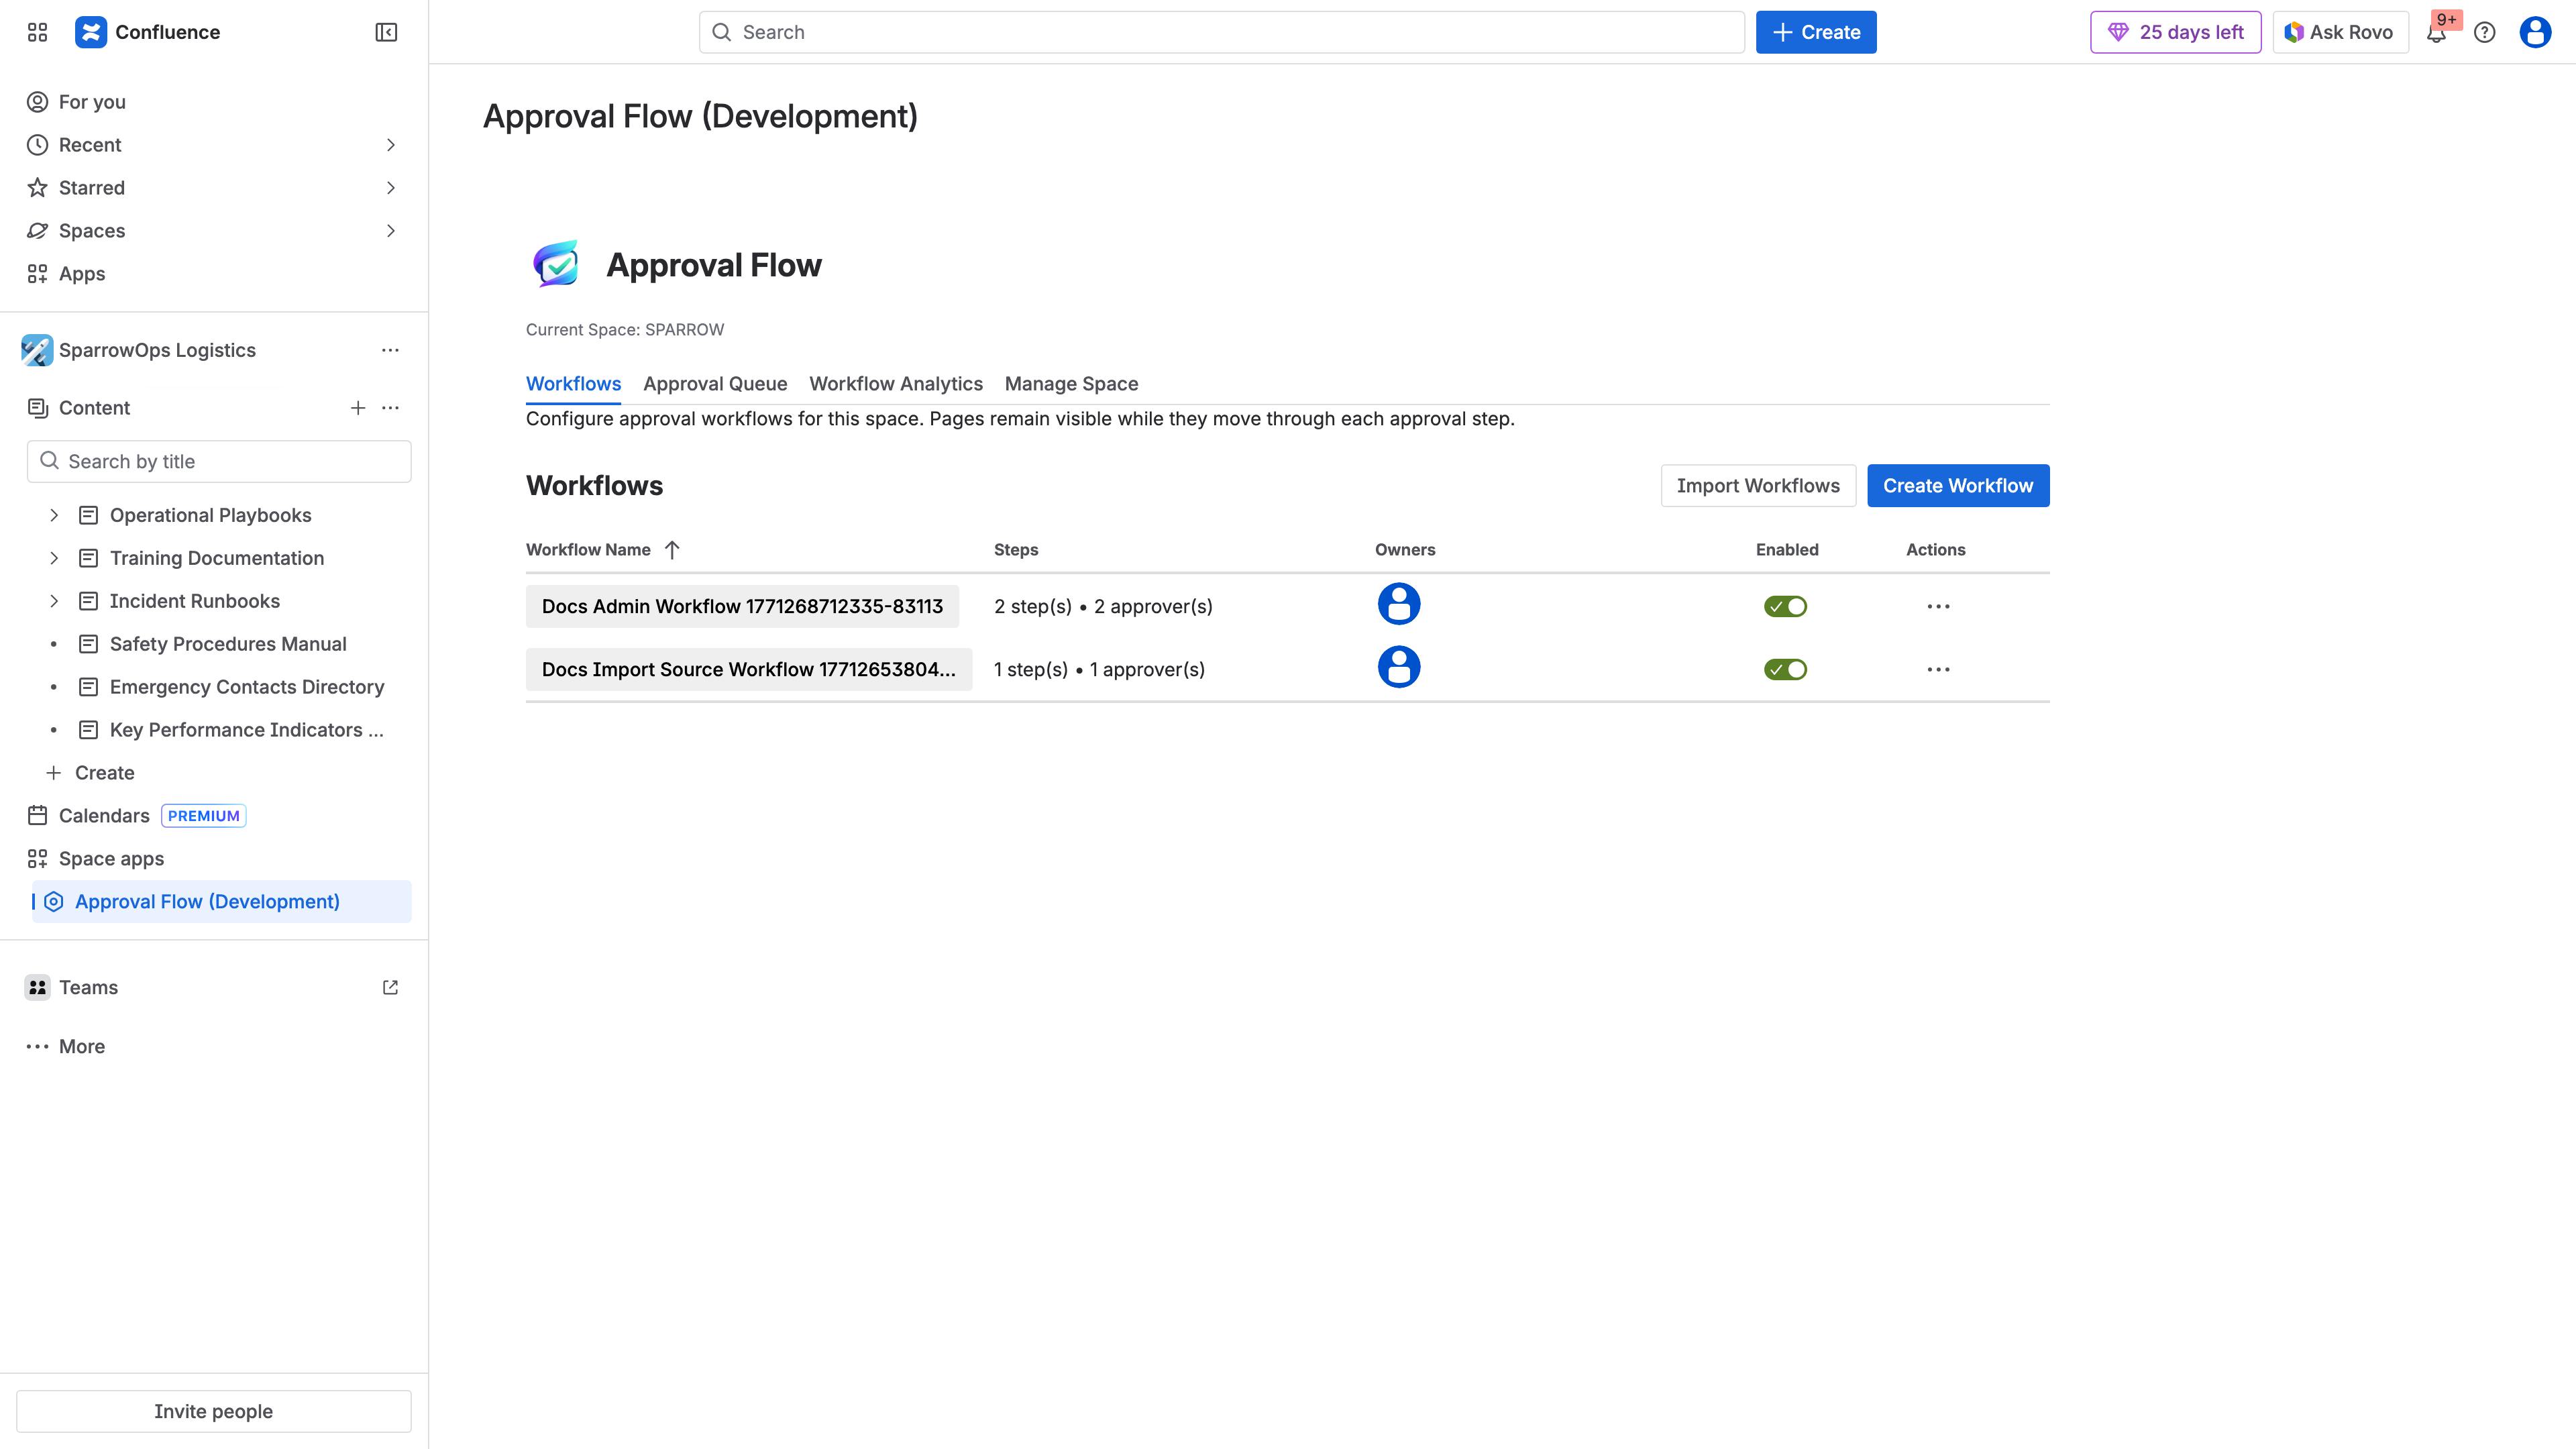Screen dimensions: 2576x1449
Task: Open Teams via the external link icon
Action: point(390,987)
